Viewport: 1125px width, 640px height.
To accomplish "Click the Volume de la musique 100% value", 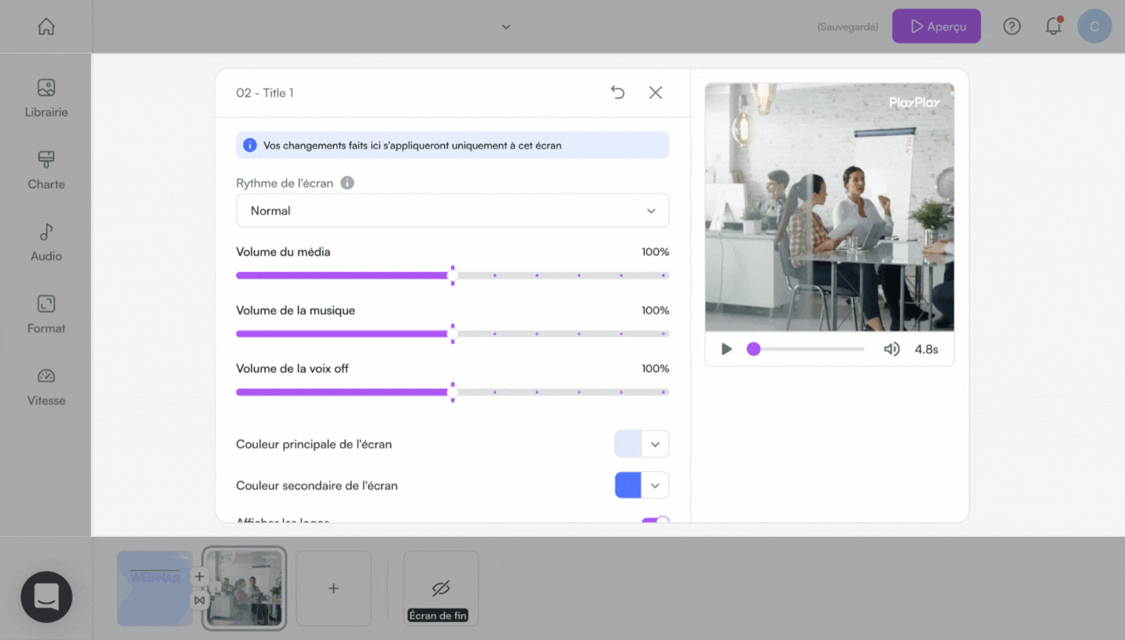I will [655, 311].
